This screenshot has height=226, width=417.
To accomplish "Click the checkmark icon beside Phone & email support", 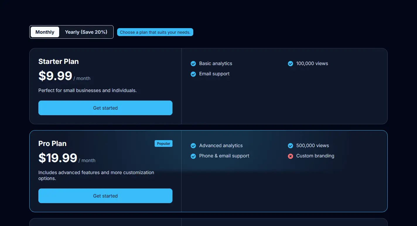I will (193, 156).
